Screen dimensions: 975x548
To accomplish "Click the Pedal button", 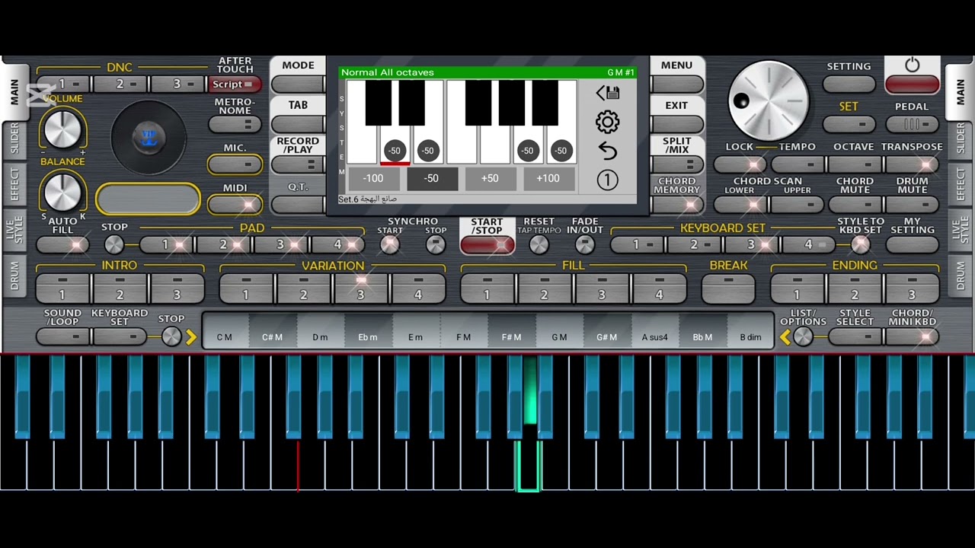I will pos(912,124).
